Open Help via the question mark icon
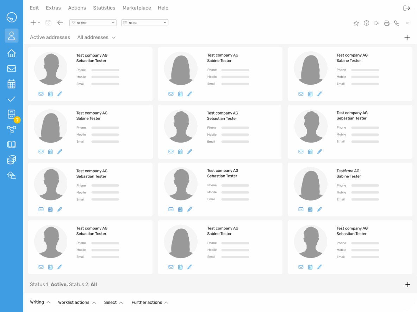417x312 pixels. (x=366, y=22)
